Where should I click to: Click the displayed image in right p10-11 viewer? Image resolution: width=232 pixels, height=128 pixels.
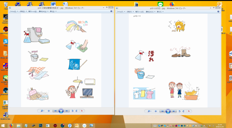click(x=168, y=60)
